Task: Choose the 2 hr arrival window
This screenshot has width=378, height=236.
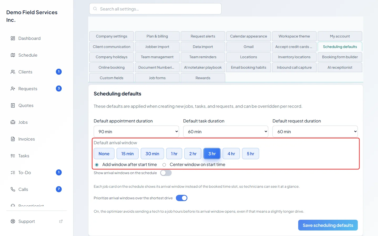Action: (193, 154)
